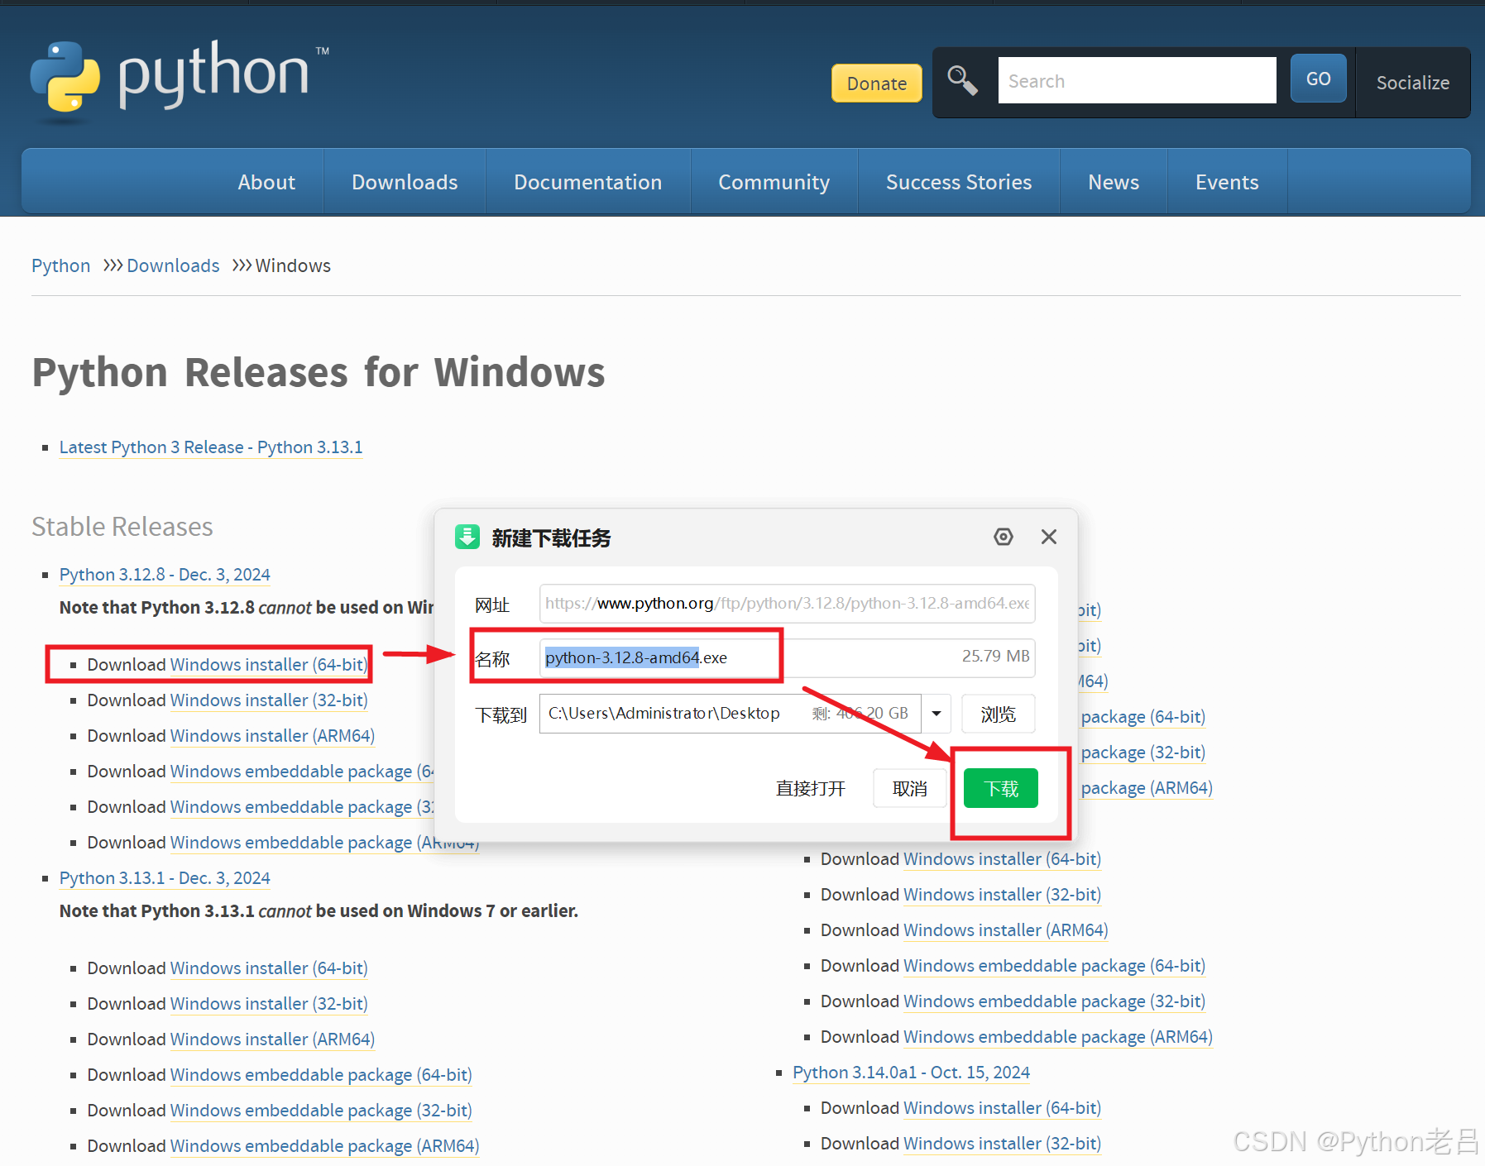Open the Documentation navigation tab
The width and height of the screenshot is (1485, 1166).
coord(587,182)
